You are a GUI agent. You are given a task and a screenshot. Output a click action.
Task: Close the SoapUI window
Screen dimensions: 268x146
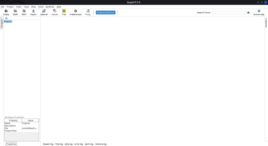pos(266,2)
